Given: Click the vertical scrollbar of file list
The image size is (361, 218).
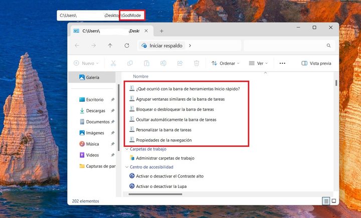Looking at the screenshot, I should click(336, 83).
